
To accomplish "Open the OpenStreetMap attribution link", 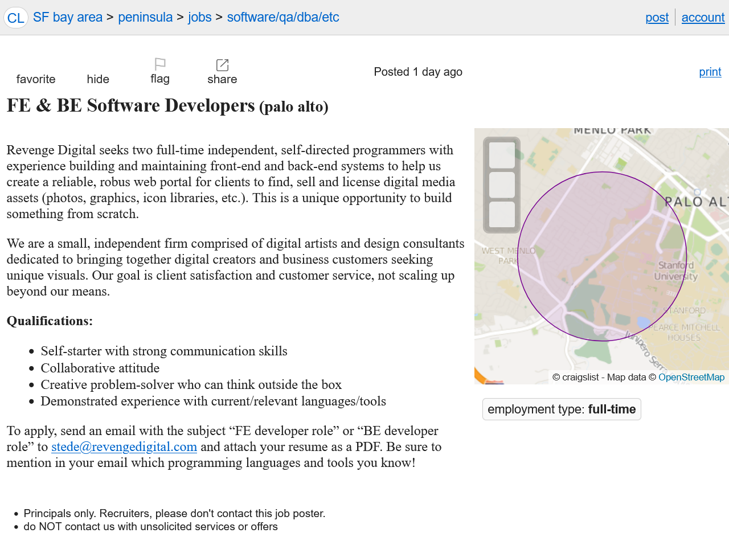I will tap(691, 377).
